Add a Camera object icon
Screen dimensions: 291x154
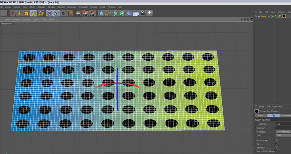click(x=143, y=13)
